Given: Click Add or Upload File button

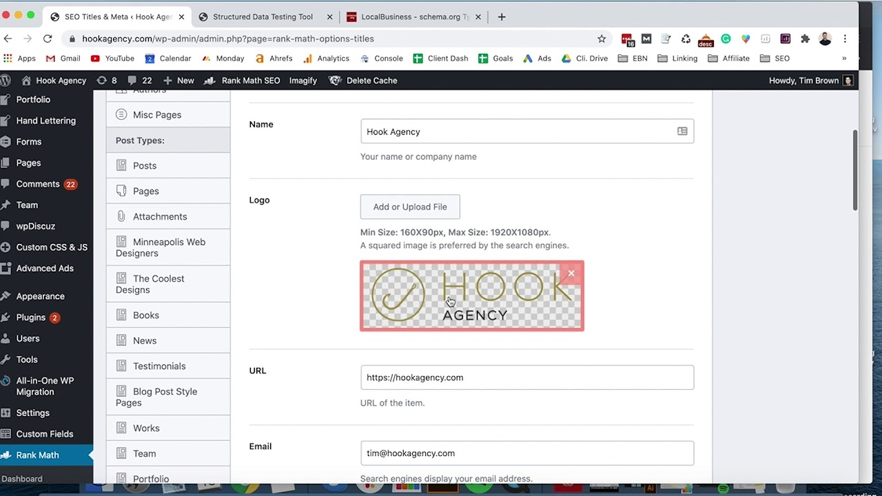Looking at the screenshot, I should tap(410, 207).
